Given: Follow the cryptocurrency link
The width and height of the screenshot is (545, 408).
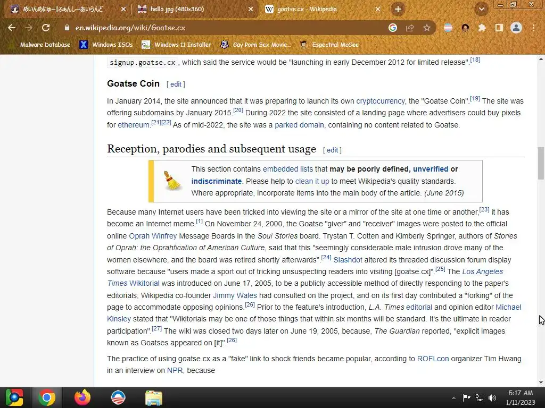Looking at the screenshot, I should pyautogui.click(x=380, y=101).
